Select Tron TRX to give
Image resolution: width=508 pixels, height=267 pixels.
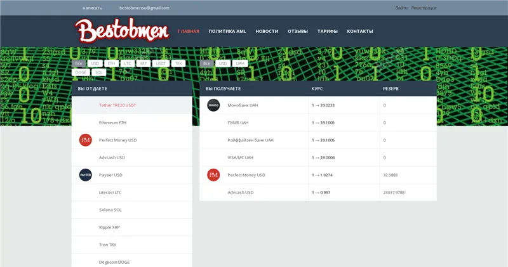132,245
